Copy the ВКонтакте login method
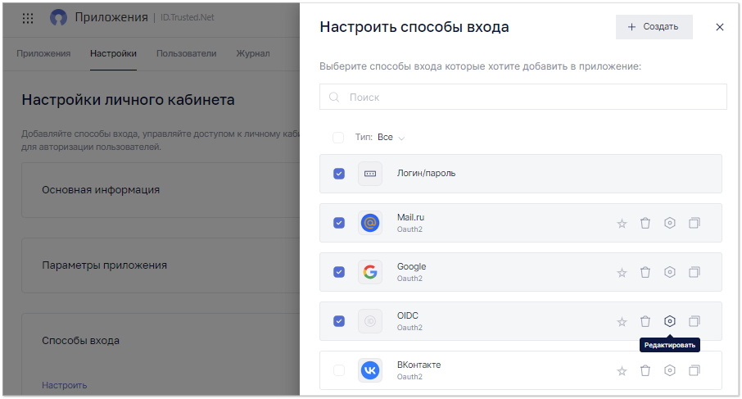 [x=694, y=370]
